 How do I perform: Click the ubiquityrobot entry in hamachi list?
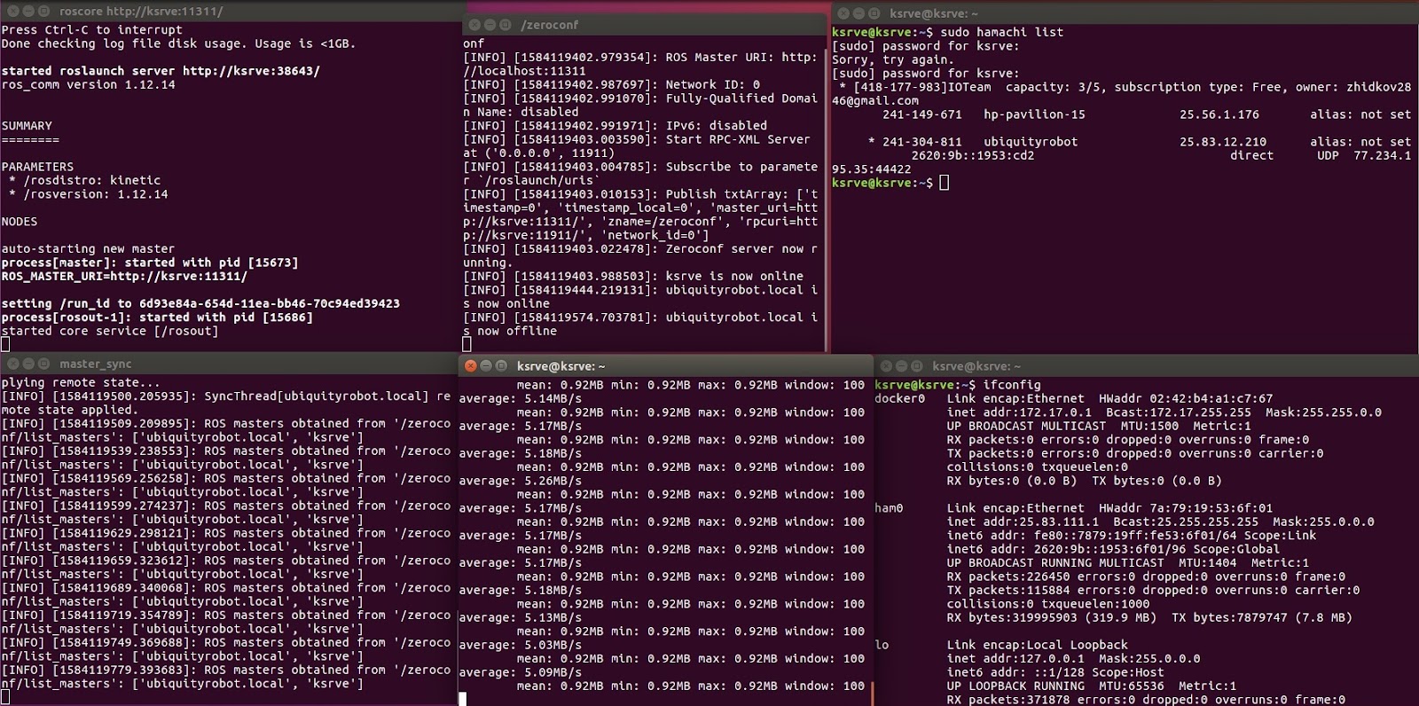click(1031, 142)
